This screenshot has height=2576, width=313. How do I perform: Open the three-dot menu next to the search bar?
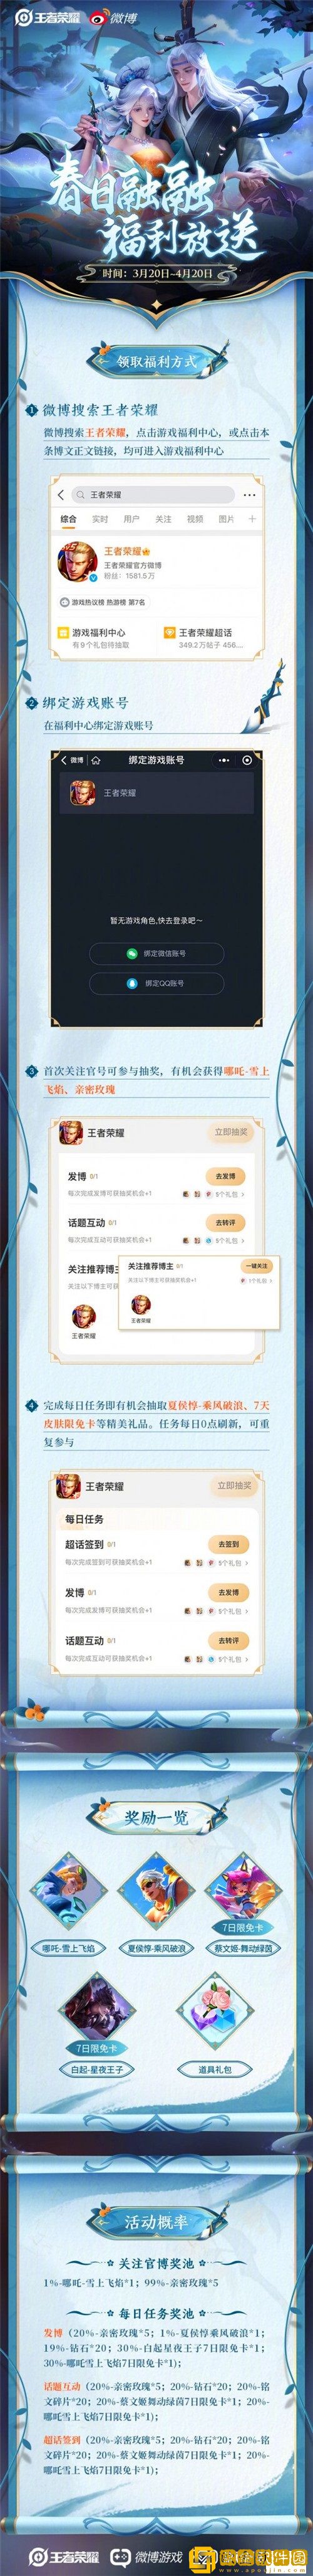[249, 495]
